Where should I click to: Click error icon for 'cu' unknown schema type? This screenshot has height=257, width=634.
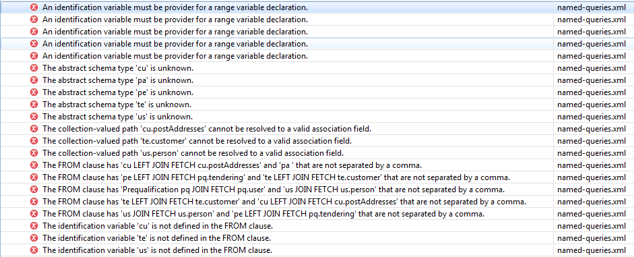(x=34, y=68)
